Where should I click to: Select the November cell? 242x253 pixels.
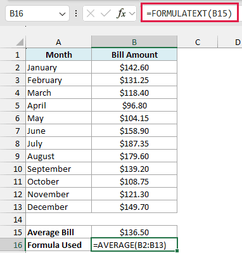(x=59, y=194)
